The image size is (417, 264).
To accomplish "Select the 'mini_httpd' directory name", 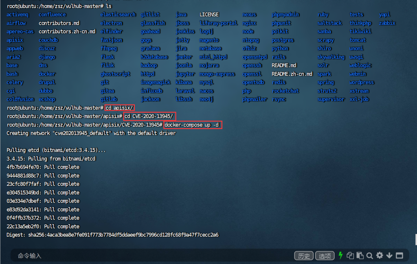I will (213, 57).
